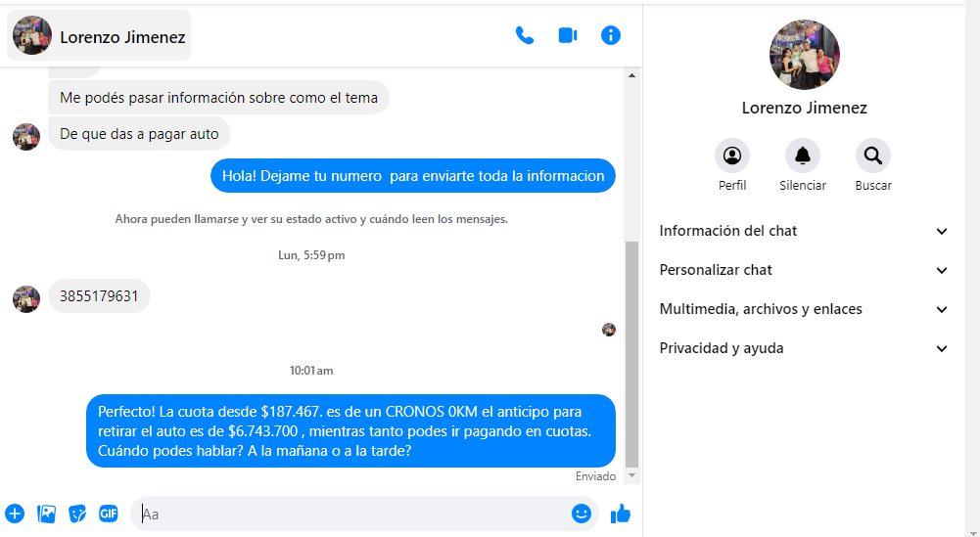Image resolution: width=980 pixels, height=537 pixels.
Task: Open more actions plus icon
Action: (15, 514)
